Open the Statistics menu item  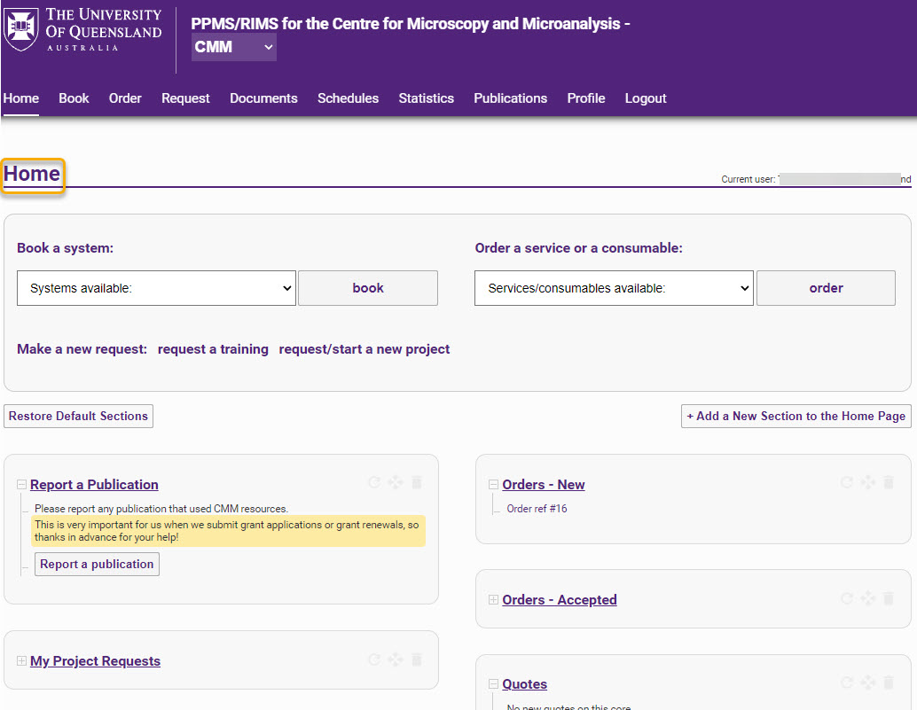pos(426,98)
